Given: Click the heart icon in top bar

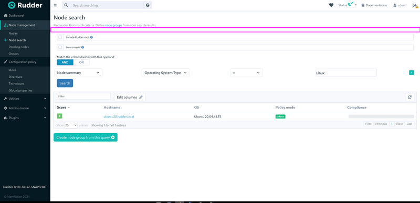Looking at the screenshot, I should 331,5.
